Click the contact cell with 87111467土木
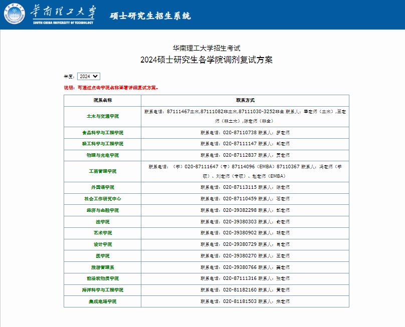 click(x=245, y=117)
